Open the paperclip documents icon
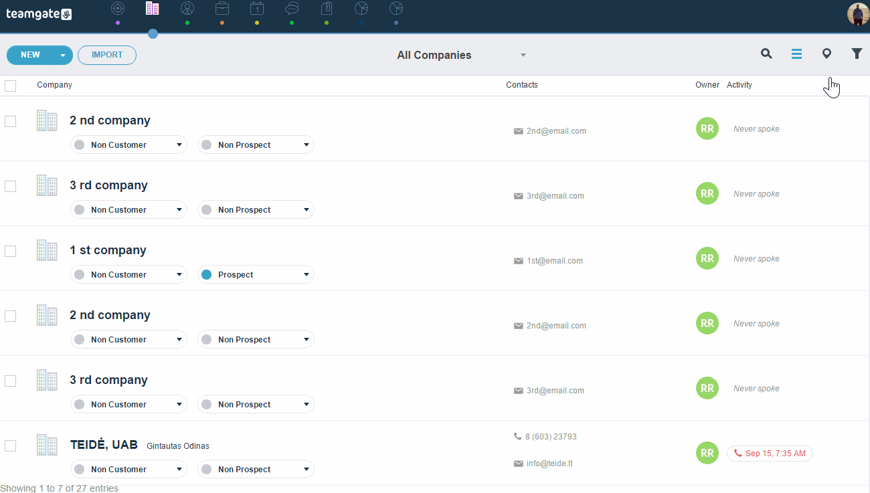Image resolution: width=870 pixels, height=493 pixels. coord(327,8)
